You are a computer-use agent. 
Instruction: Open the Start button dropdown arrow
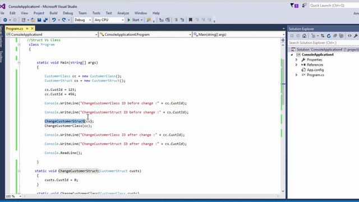point(141,20)
